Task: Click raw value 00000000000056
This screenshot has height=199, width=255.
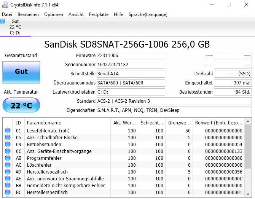Action: pos(224,172)
